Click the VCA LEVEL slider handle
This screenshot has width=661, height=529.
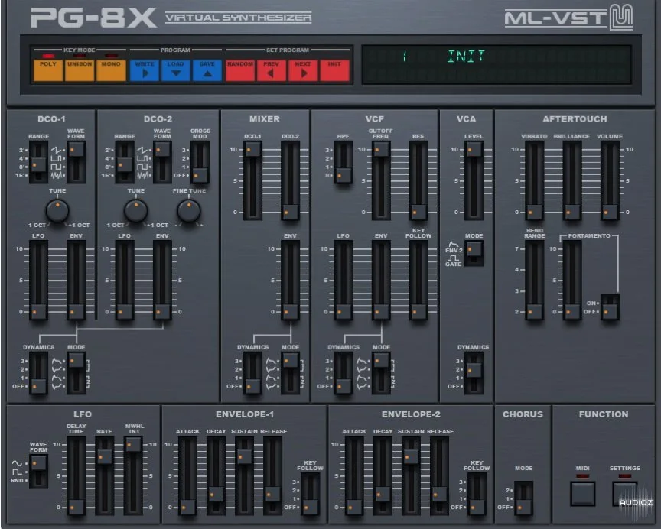474,149
